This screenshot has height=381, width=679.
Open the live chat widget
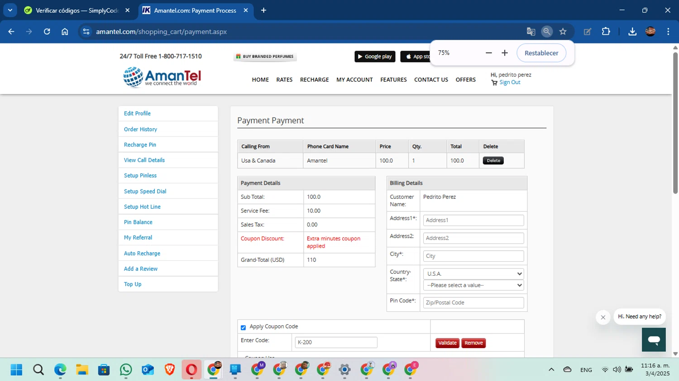(654, 339)
